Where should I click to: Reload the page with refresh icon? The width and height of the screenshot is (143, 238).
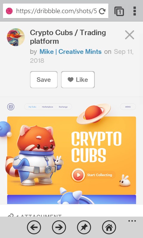[102, 11]
